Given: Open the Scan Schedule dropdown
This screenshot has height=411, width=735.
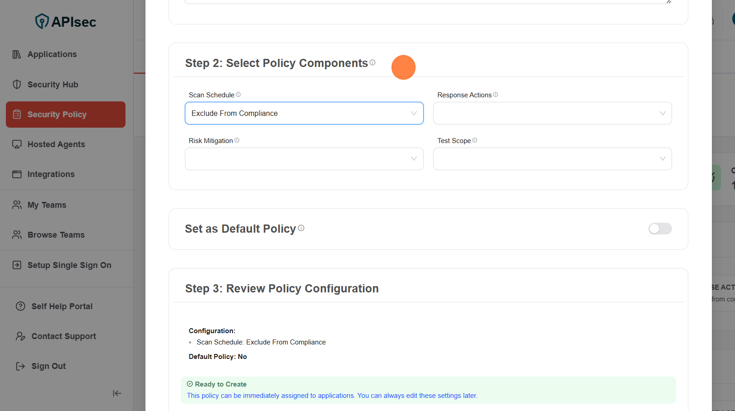Looking at the screenshot, I should click(x=304, y=113).
